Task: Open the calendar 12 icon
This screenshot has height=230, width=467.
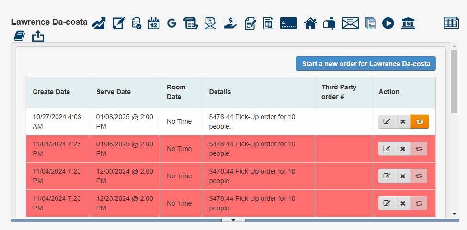Action: tap(154, 23)
